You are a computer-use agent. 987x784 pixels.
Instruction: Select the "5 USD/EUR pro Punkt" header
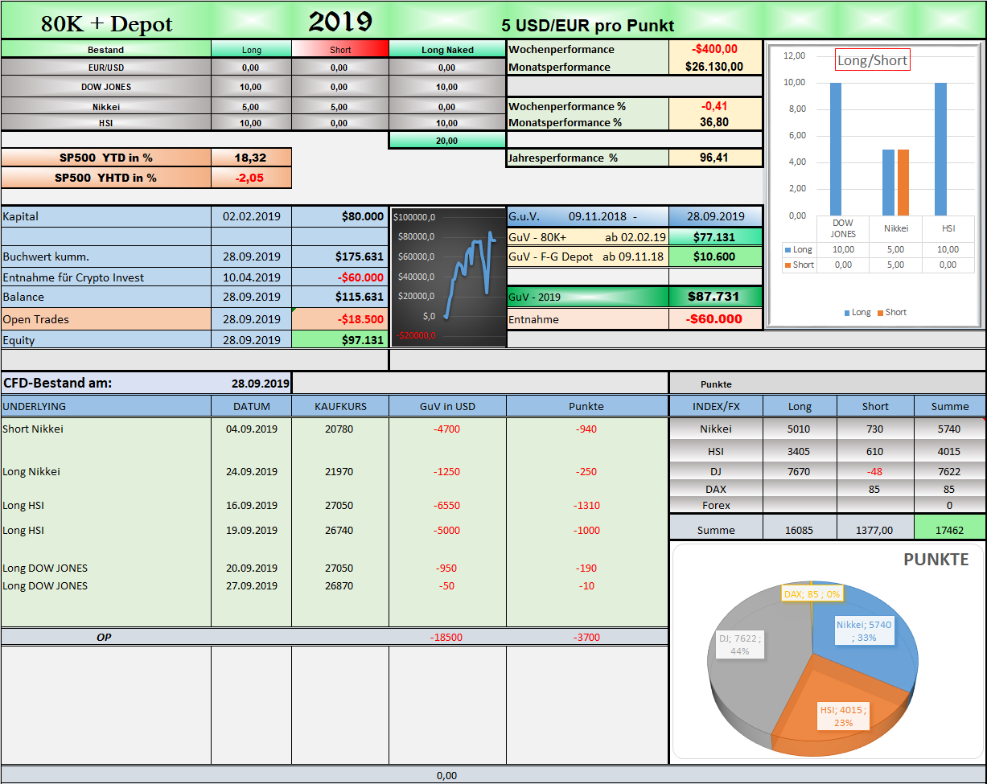click(x=588, y=26)
